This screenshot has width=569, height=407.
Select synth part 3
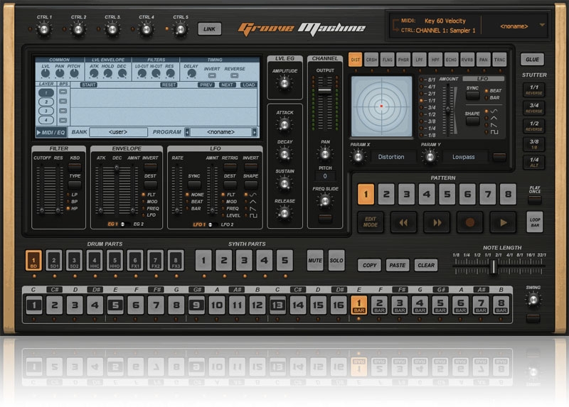244,260
